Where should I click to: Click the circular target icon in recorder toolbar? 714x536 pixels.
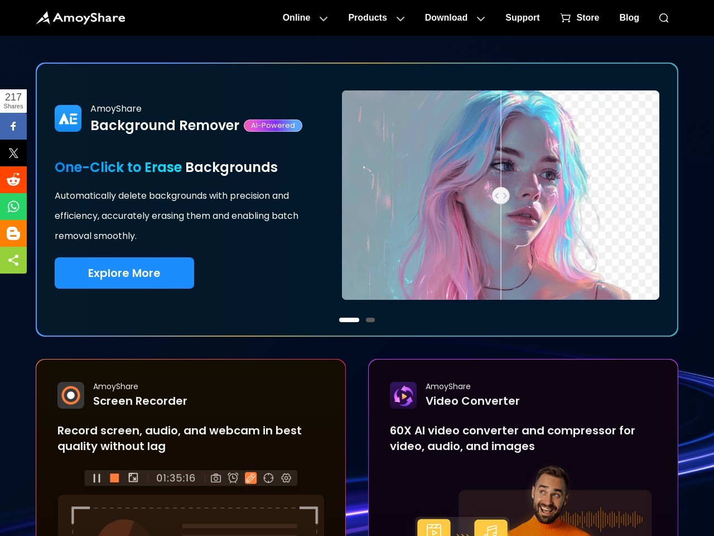(268, 478)
